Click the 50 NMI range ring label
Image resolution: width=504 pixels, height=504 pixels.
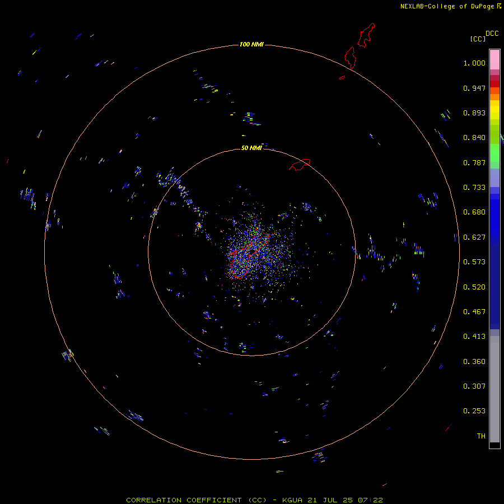[251, 148]
